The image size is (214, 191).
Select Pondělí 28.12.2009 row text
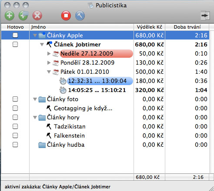87,63
